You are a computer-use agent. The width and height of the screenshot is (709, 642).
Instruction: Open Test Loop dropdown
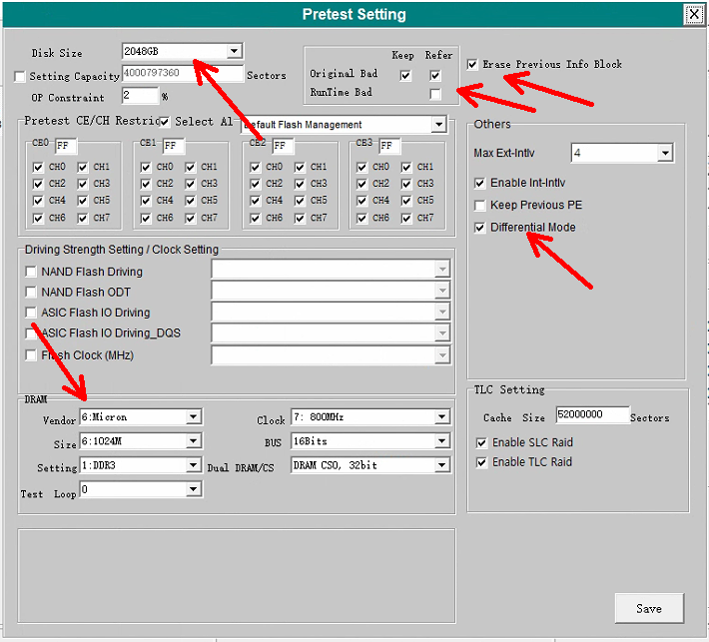tap(193, 489)
